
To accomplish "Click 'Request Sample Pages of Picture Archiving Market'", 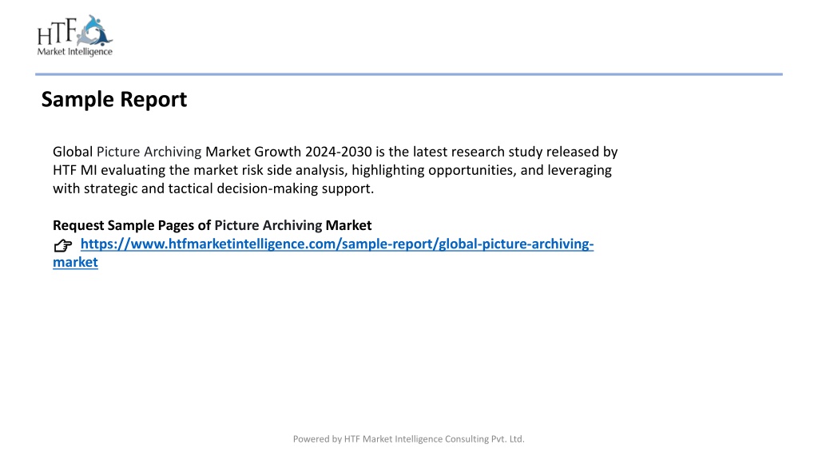I will [212, 225].
